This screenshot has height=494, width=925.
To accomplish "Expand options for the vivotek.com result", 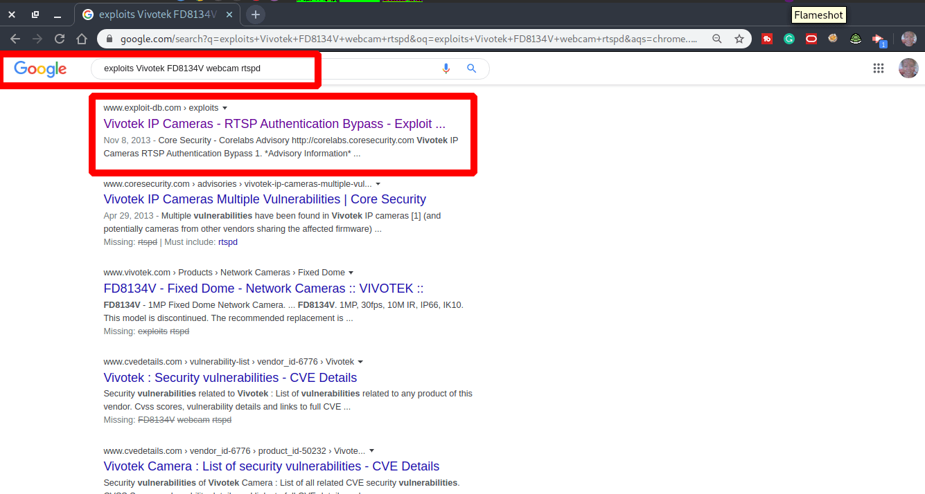I will tap(351, 273).
